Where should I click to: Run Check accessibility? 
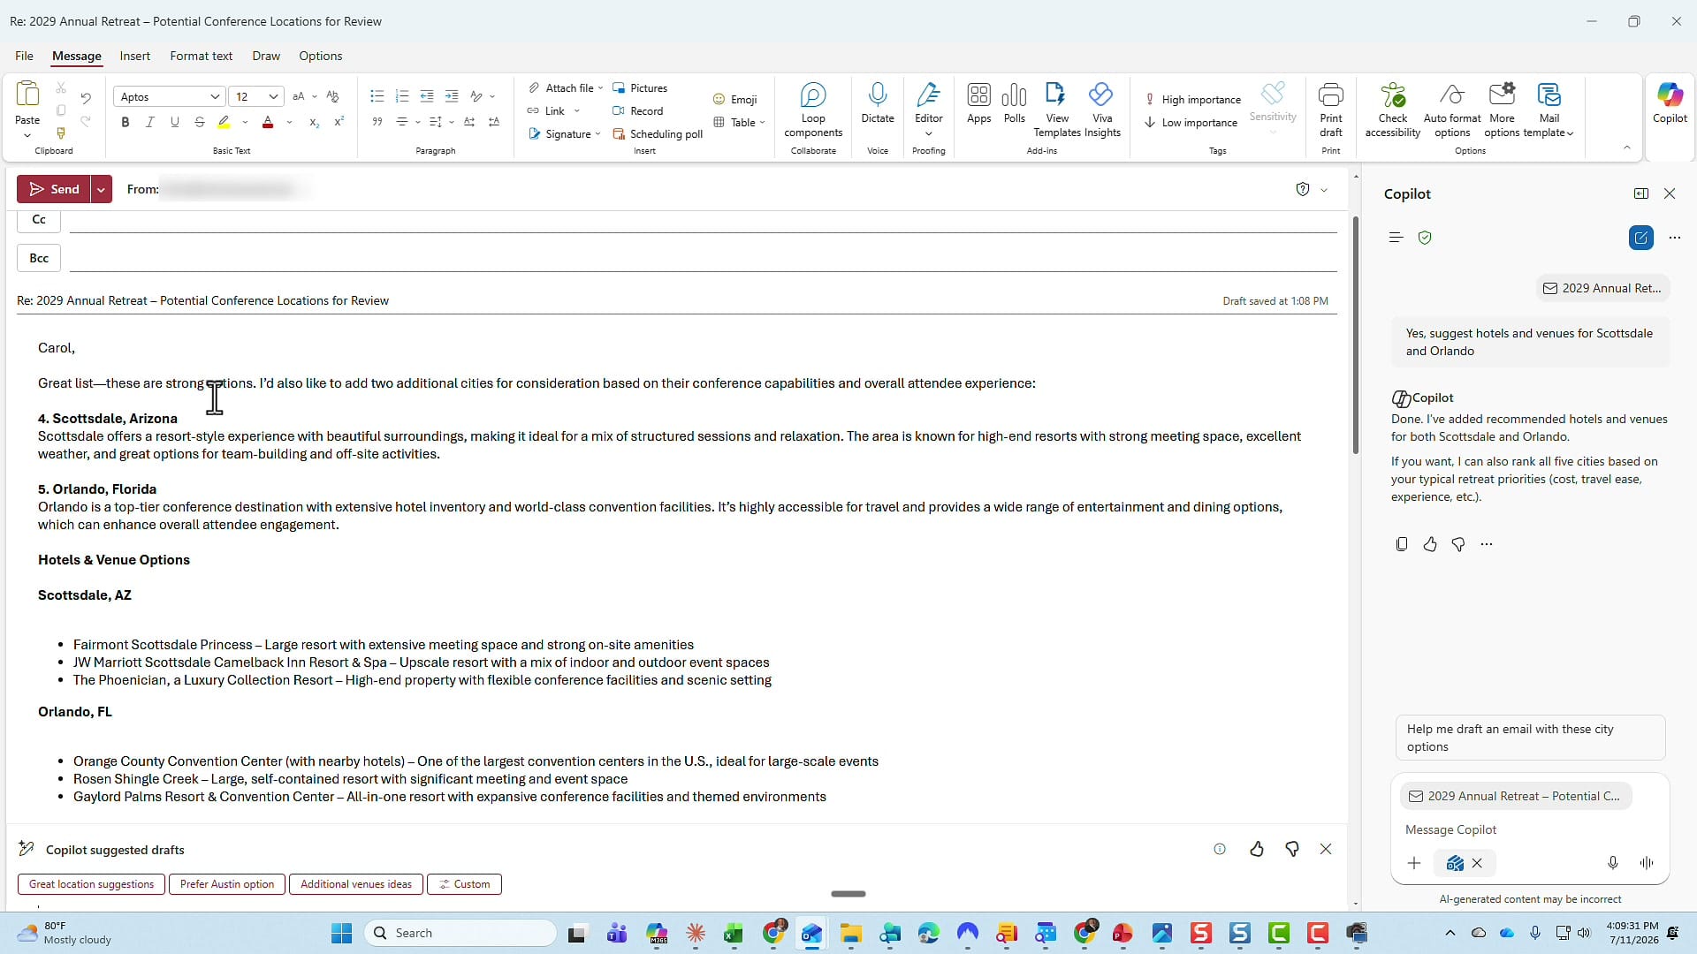[1393, 110]
